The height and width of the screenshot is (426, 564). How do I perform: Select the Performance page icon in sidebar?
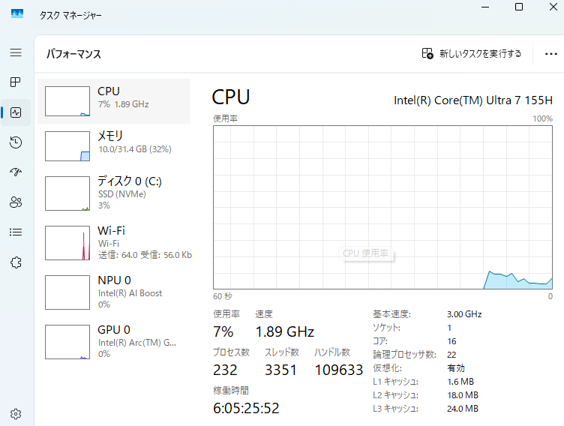16,112
